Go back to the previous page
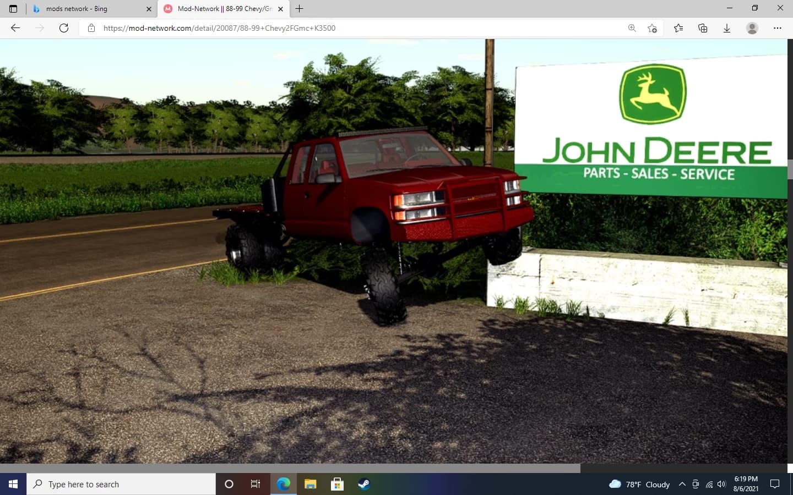Viewport: 793px width, 495px height. 15,28
